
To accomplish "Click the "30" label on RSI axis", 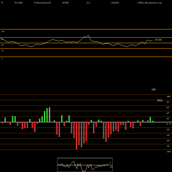I will (x=2, y=51).
